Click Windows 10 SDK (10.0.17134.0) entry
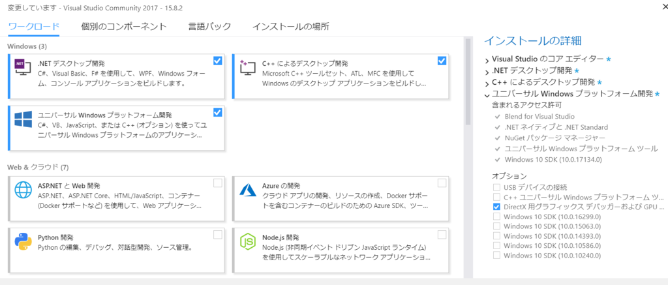The height and width of the screenshot is (285, 668). (x=553, y=160)
